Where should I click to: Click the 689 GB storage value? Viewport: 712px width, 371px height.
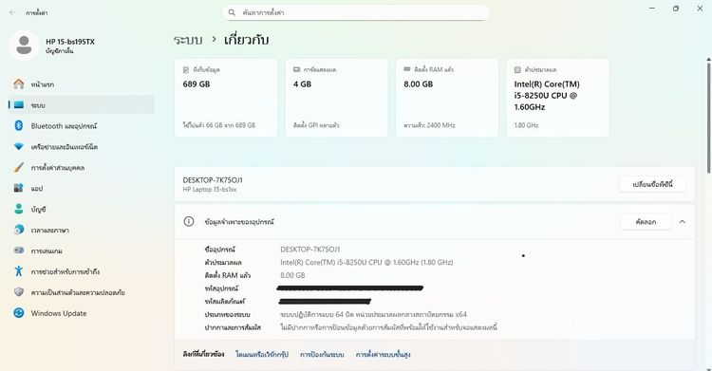pos(197,84)
